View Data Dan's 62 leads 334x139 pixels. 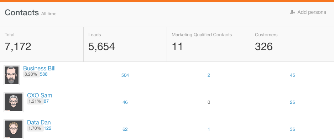(125, 129)
